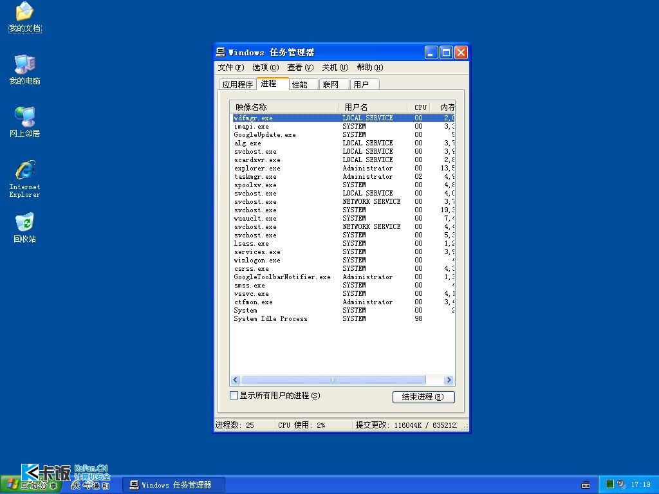The width and height of the screenshot is (659, 494).
Task: Select the taskmgr.exe process row
Action: 343,176
